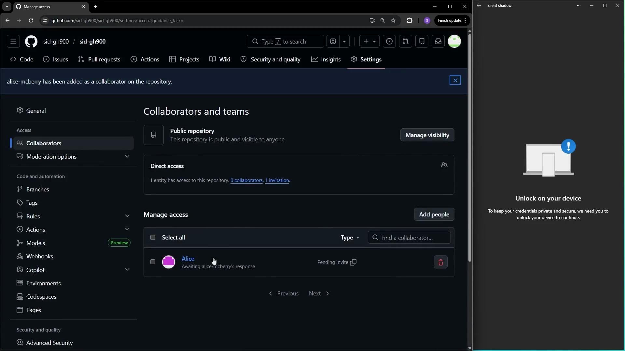Tick the checkbox next to Alice
Screen dimensions: 625x351
point(153,262)
